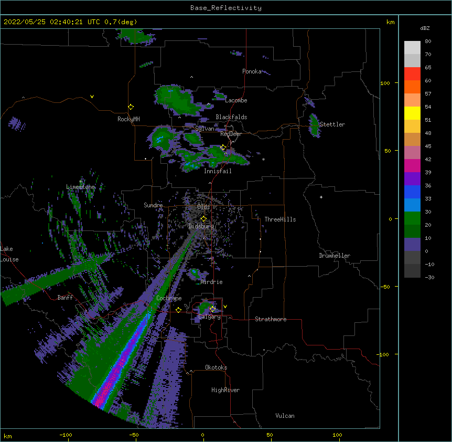Image resolution: width=452 pixels, height=442 pixels.
Task: Click the white asterisk marker east of Innisfail
Action: coord(263,159)
